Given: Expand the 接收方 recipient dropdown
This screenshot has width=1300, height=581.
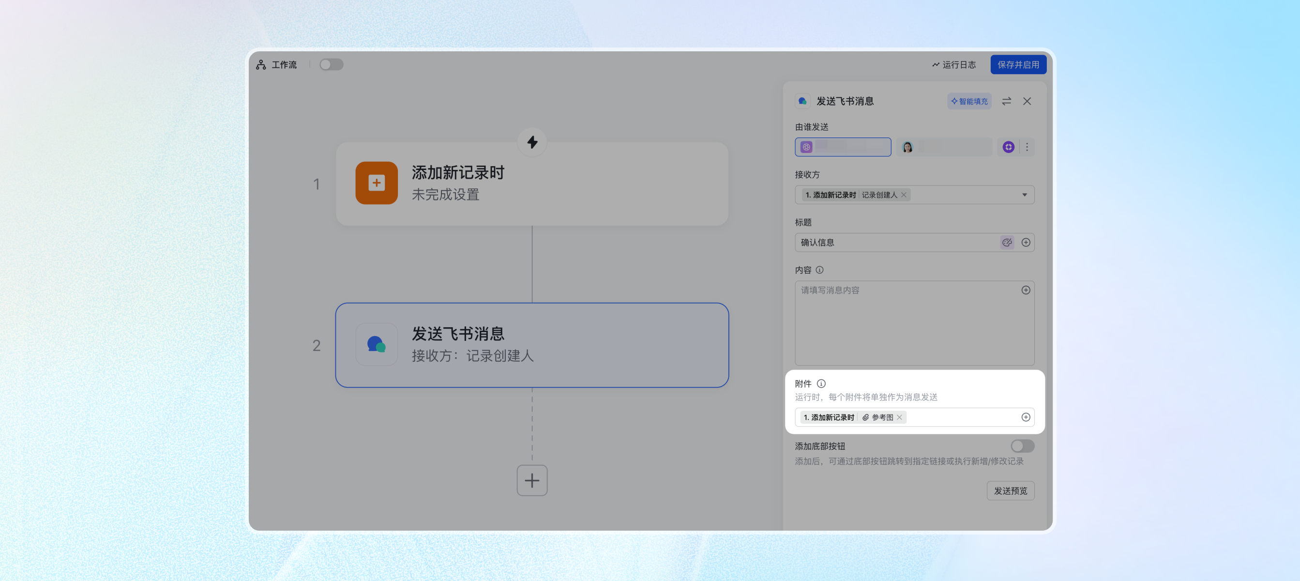Looking at the screenshot, I should click(1025, 195).
